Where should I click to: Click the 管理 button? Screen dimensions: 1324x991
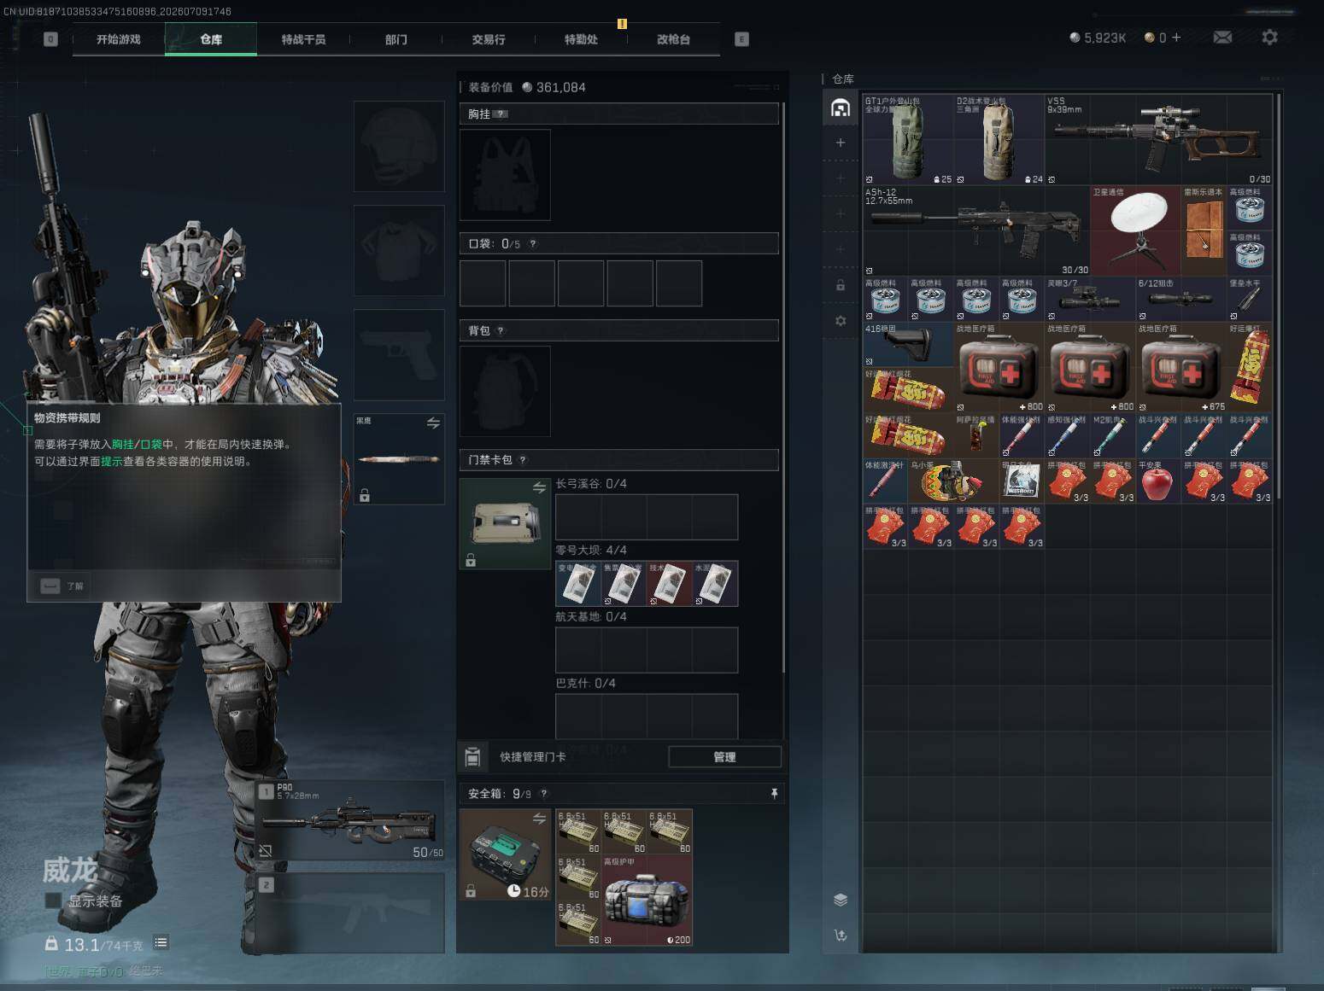(x=724, y=757)
